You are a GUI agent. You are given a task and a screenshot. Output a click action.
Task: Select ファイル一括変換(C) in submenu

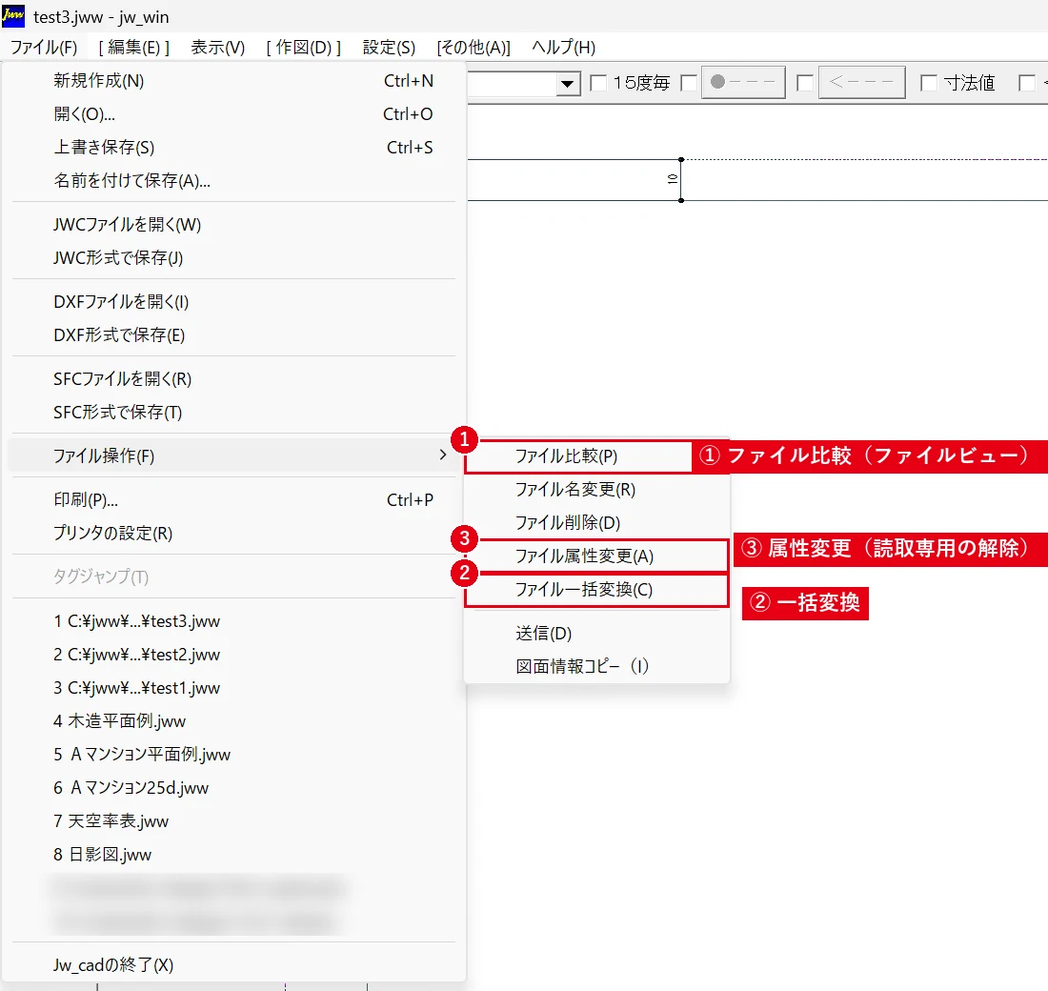pos(596,590)
